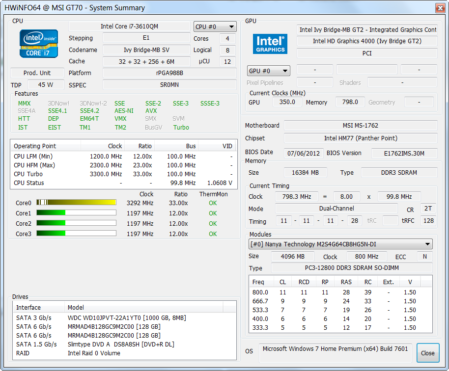Image resolution: width=449 pixels, height=371 pixels.
Task: Click the Intel HD Graphics 4000 field
Action: (x=367, y=41)
